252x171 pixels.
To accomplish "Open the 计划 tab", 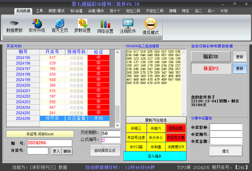I will [x=224, y=11].
